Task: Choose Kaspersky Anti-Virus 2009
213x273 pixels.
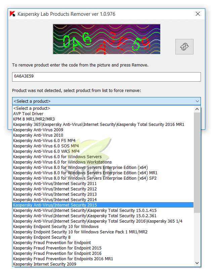Action: [x=103, y=130]
